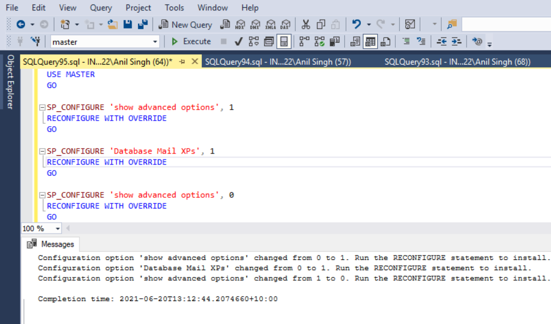Collapse the first SP_CONFIGURE code region
551x324 pixels.
(43, 107)
